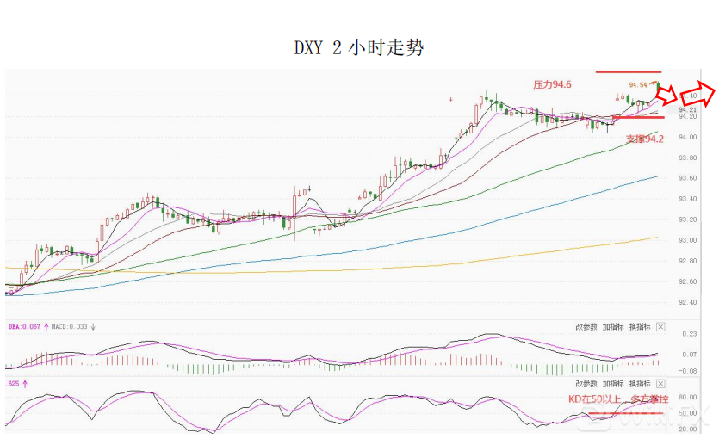Select 加指标 in the KD panel
The width and height of the screenshot is (719, 445).
click(x=612, y=383)
